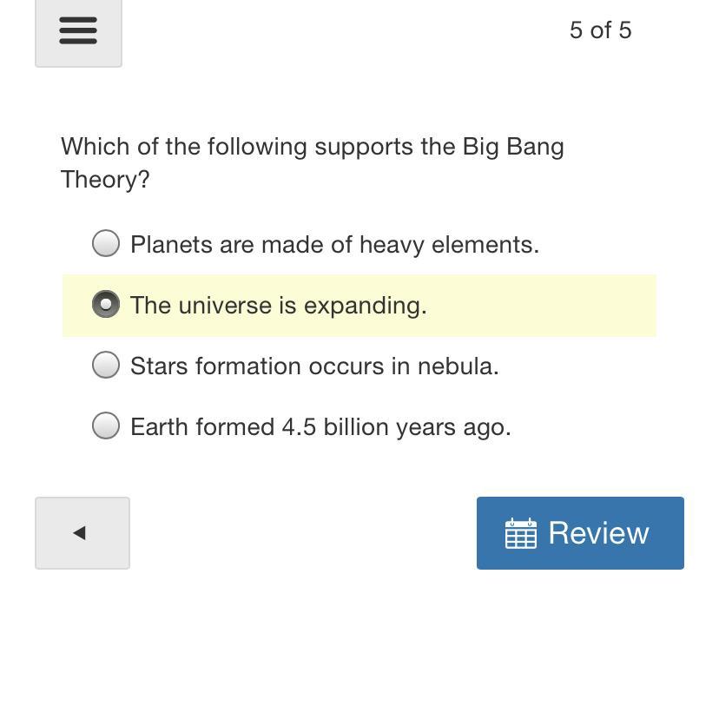This screenshot has height=719, width=719.
Task: Click the left-pointing back arrow icon
Action: point(80,533)
